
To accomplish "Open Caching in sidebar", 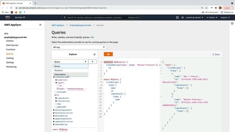I will (x=10, y=58).
